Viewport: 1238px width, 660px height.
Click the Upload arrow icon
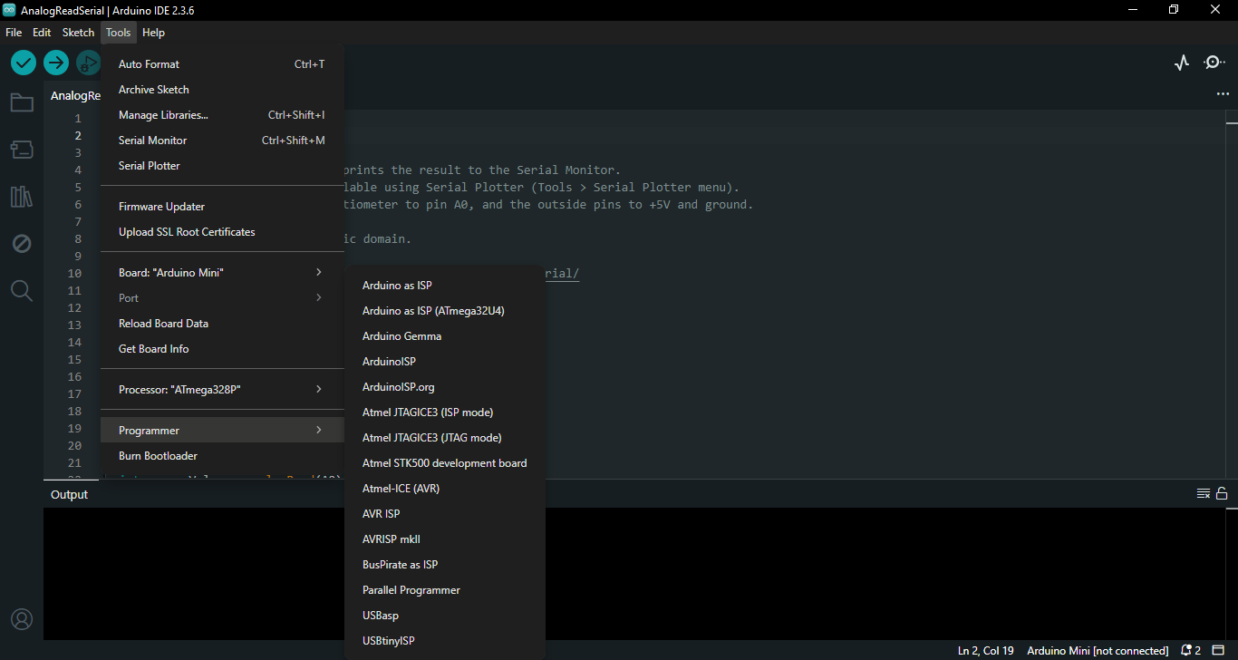tap(56, 63)
